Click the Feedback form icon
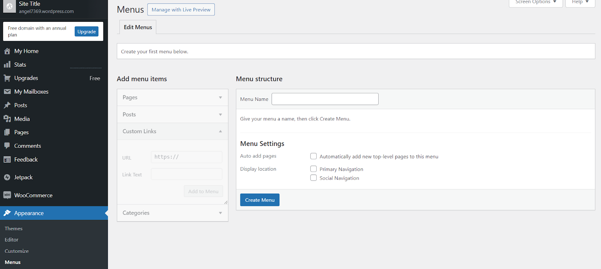 (x=7, y=159)
